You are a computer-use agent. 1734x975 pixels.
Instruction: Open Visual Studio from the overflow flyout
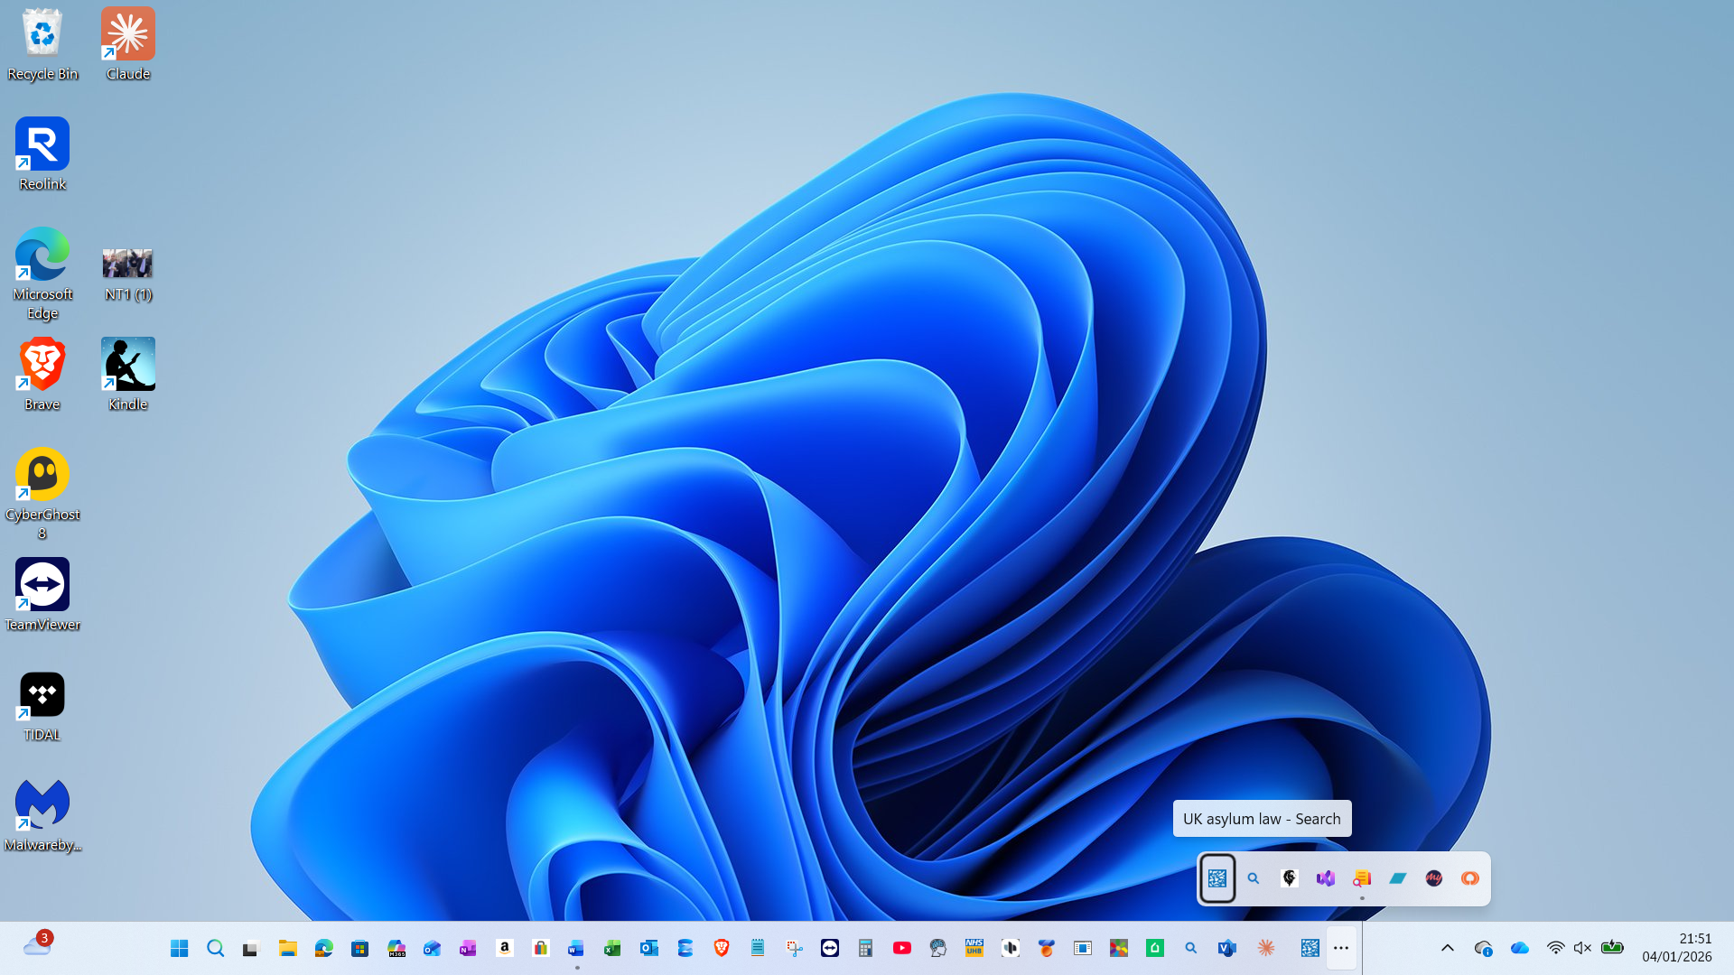click(x=1325, y=878)
